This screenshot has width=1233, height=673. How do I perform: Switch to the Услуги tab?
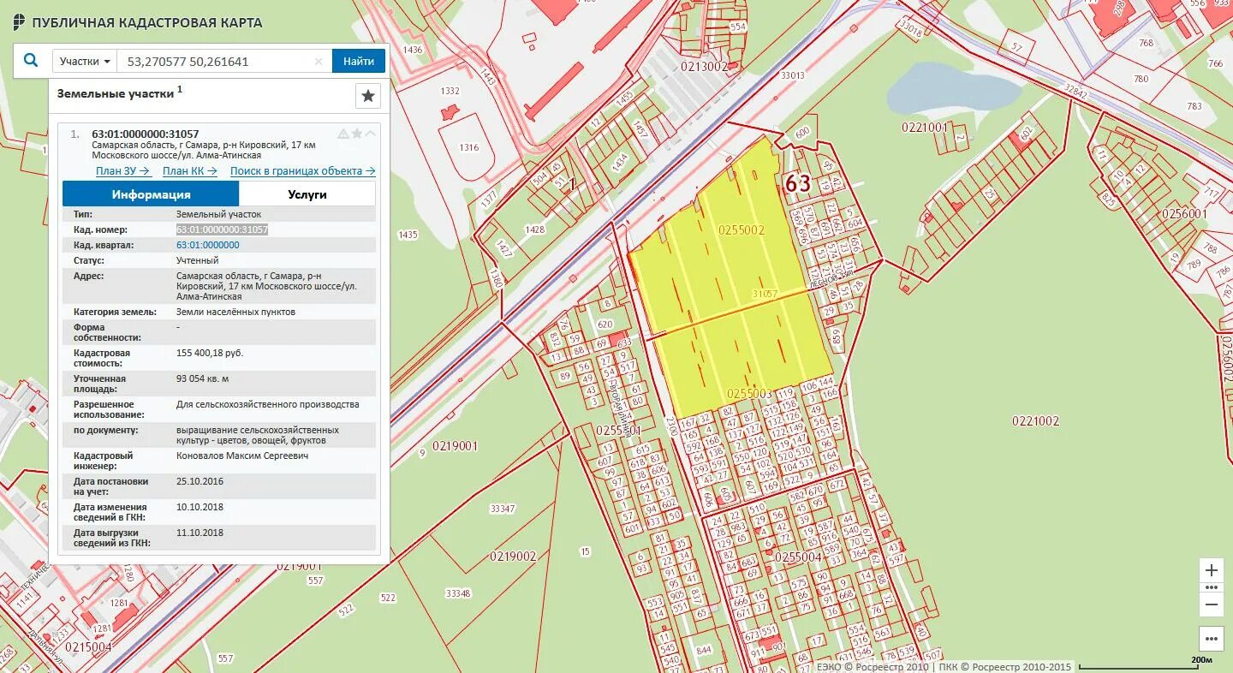(307, 194)
